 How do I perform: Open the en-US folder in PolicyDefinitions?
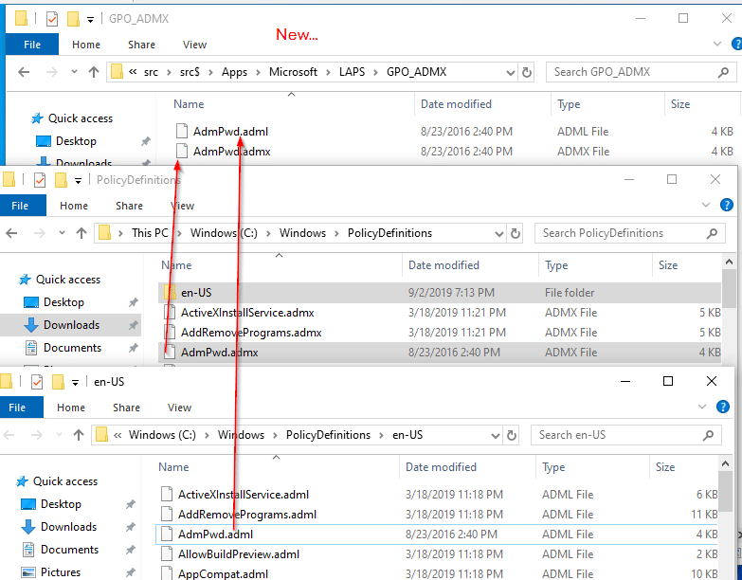click(x=195, y=293)
